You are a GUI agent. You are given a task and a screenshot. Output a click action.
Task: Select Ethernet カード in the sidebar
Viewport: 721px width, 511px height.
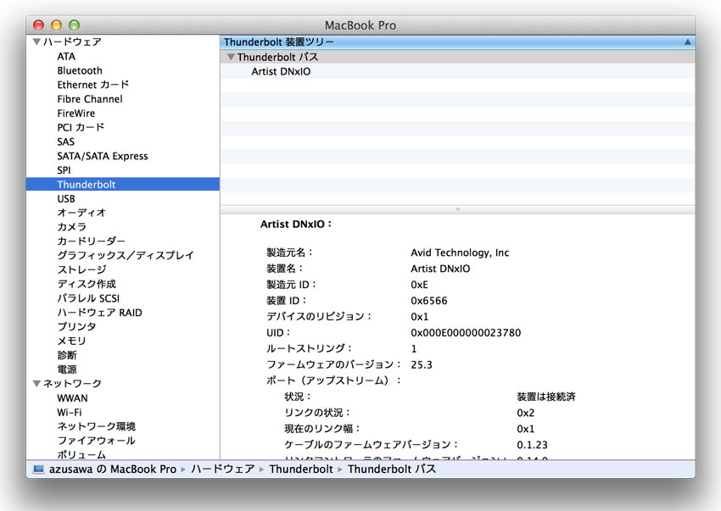coord(93,85)
